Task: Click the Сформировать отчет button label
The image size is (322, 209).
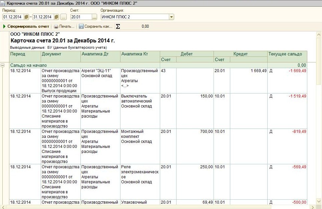Action: [28, 26]
